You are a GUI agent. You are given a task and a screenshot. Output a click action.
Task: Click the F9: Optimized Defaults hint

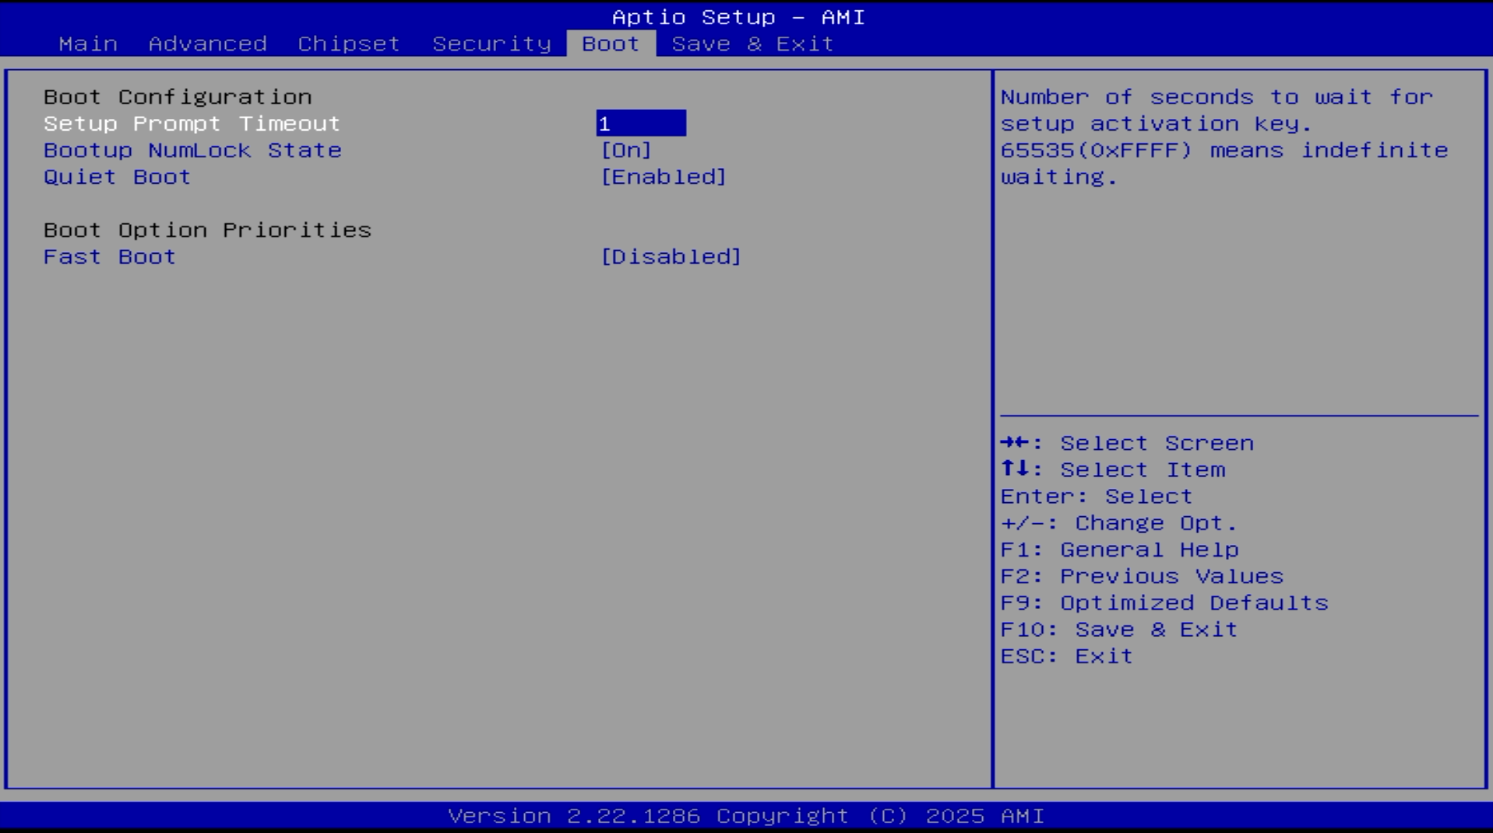pos(1164,603)
